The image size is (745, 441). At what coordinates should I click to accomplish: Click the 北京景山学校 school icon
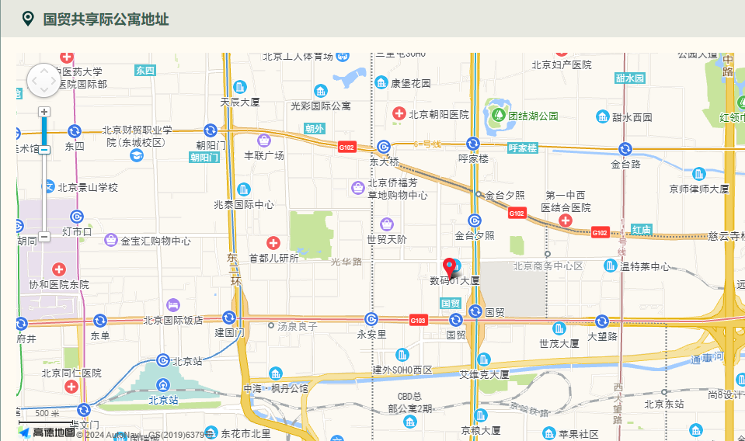(49, 186)
